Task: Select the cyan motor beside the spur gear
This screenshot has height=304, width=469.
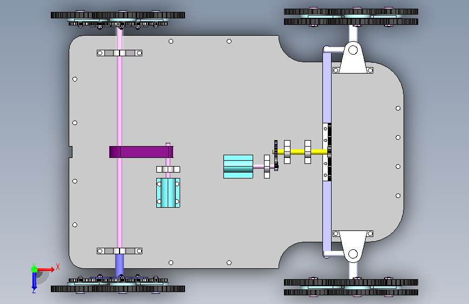Action: click(x=238, y=167)
